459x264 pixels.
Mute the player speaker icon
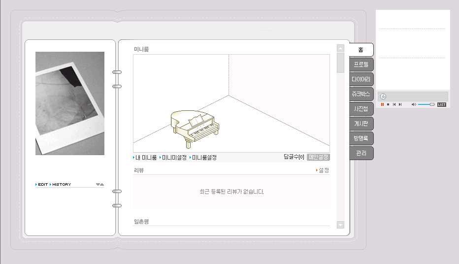click(x=414, y=104)
